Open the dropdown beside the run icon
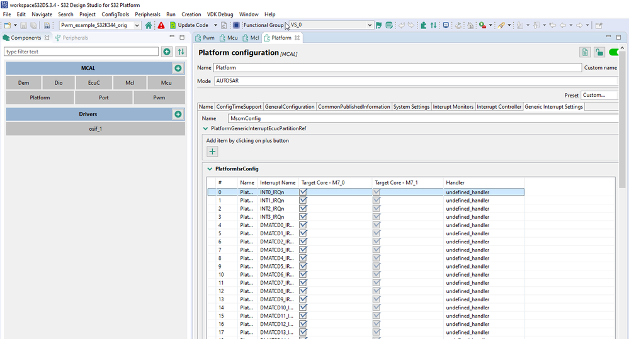Screen dimensions: 629x339 [490, 25]
